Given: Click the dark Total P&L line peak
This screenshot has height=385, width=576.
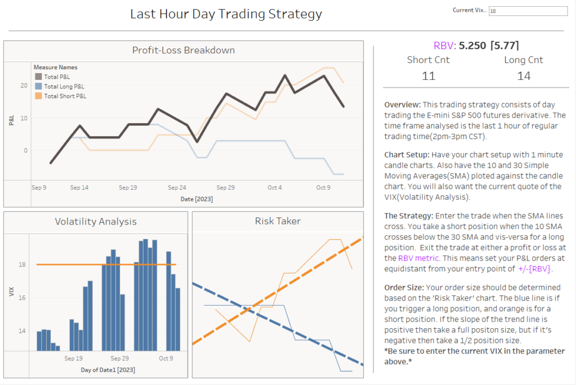Looking at the screenshot, I should 285,74.
